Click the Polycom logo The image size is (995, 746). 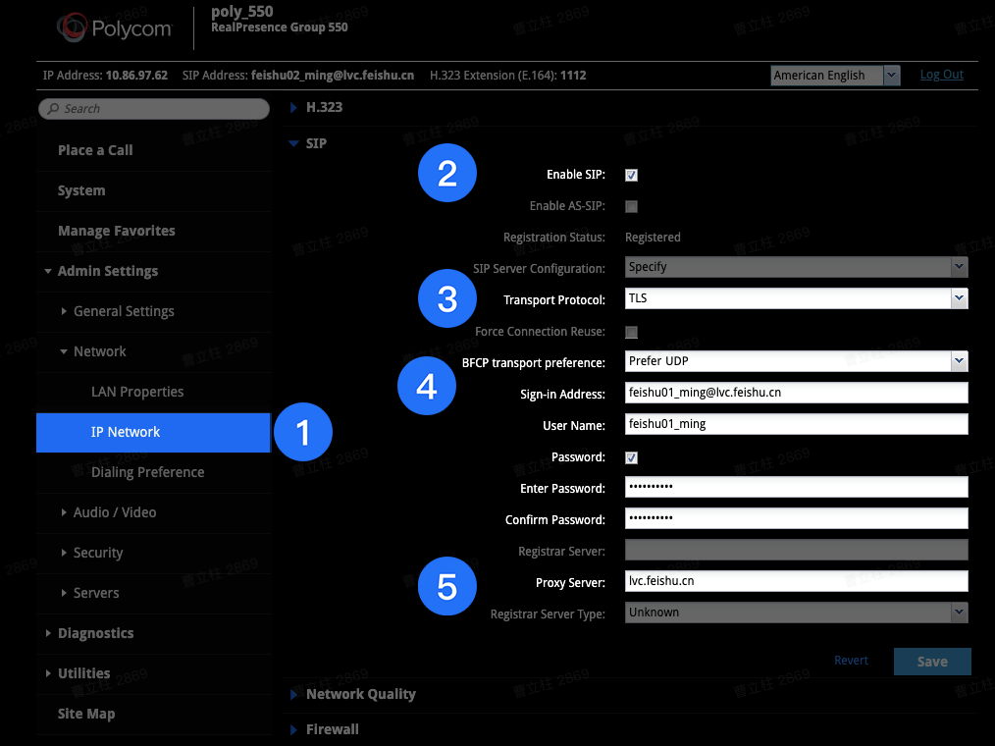click(x=115, y=28)
